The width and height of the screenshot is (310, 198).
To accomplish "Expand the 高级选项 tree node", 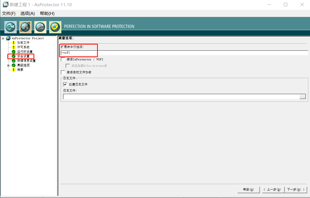I will point(8,65).
